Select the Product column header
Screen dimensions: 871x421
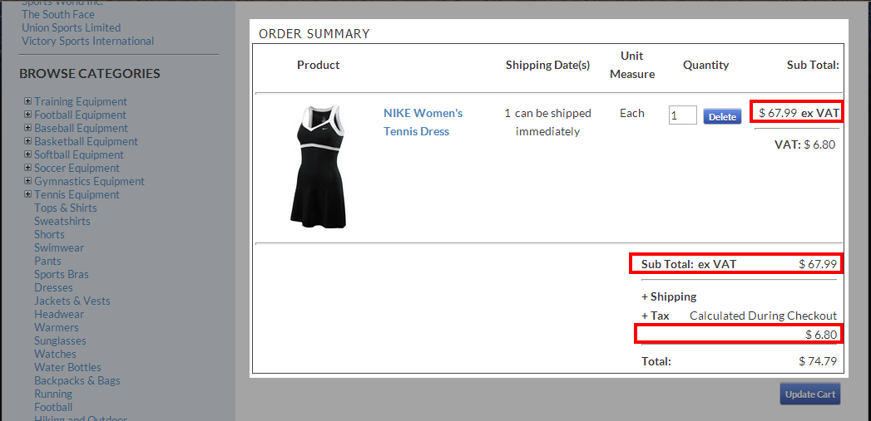click(318, 65)
